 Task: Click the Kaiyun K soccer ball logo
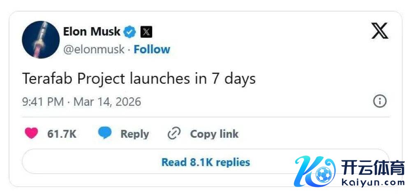315,171
